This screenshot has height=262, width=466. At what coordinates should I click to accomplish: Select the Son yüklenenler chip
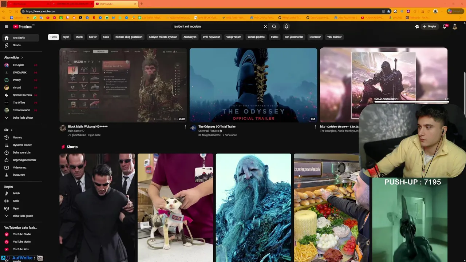pos(294,37)
